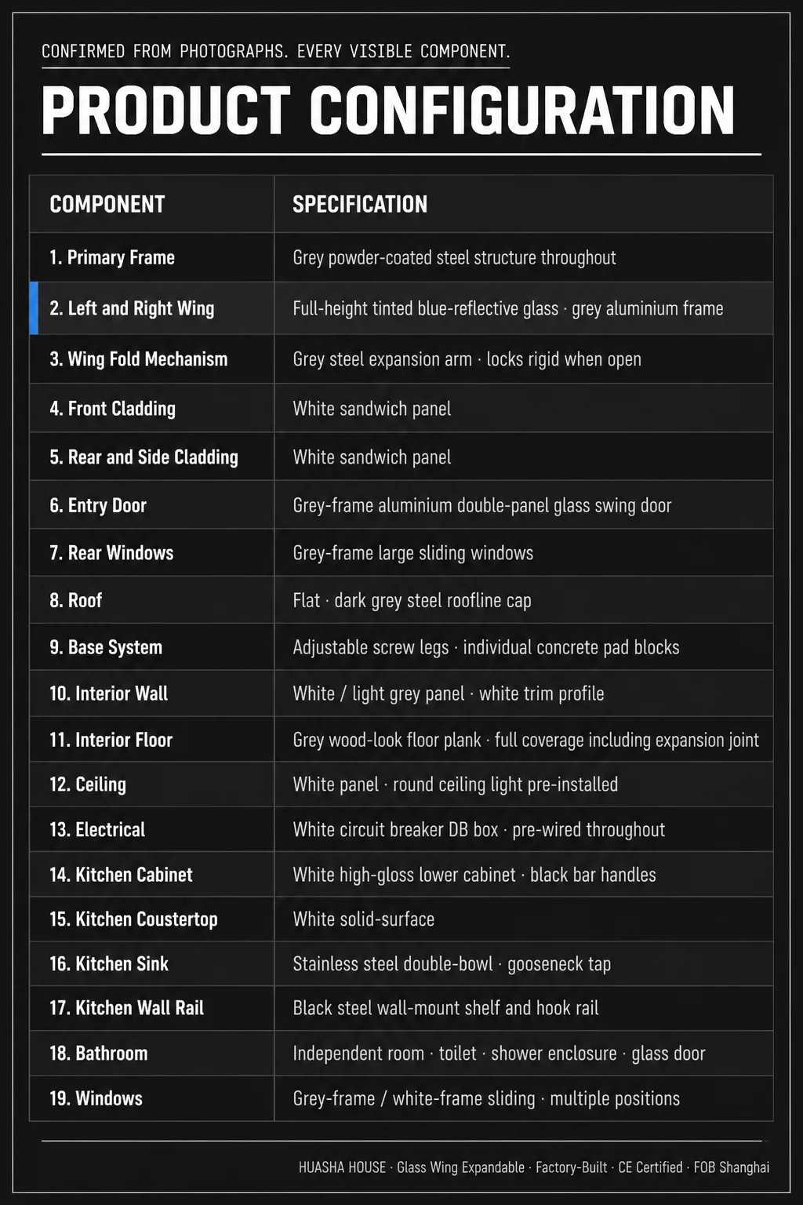
Task: Select the 6. Entry Door row
Action: (401, 505)
